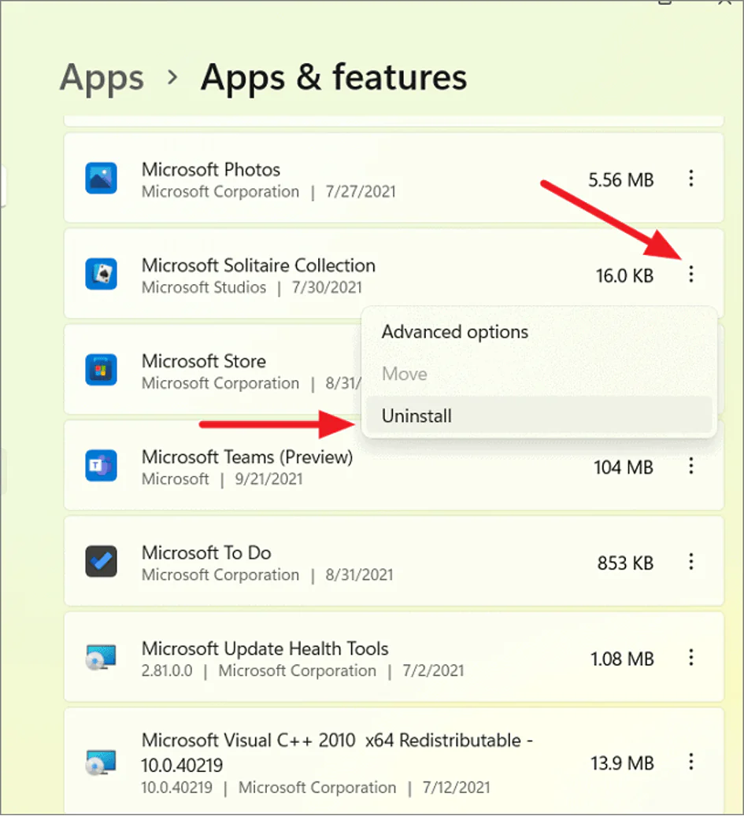
Task: Expand options for Visual C++ 2010 Redistributable
Action: (690, 762)
